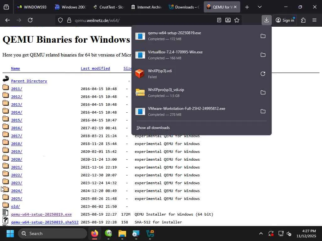Open a new browser tab
Viewport: 322px width, 241px height.
click(x=247, y=7)
